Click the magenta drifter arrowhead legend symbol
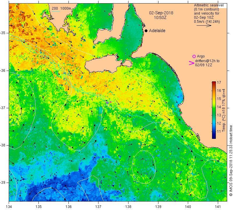This screenshot has height=210, width=233. [x=192, y=63]
